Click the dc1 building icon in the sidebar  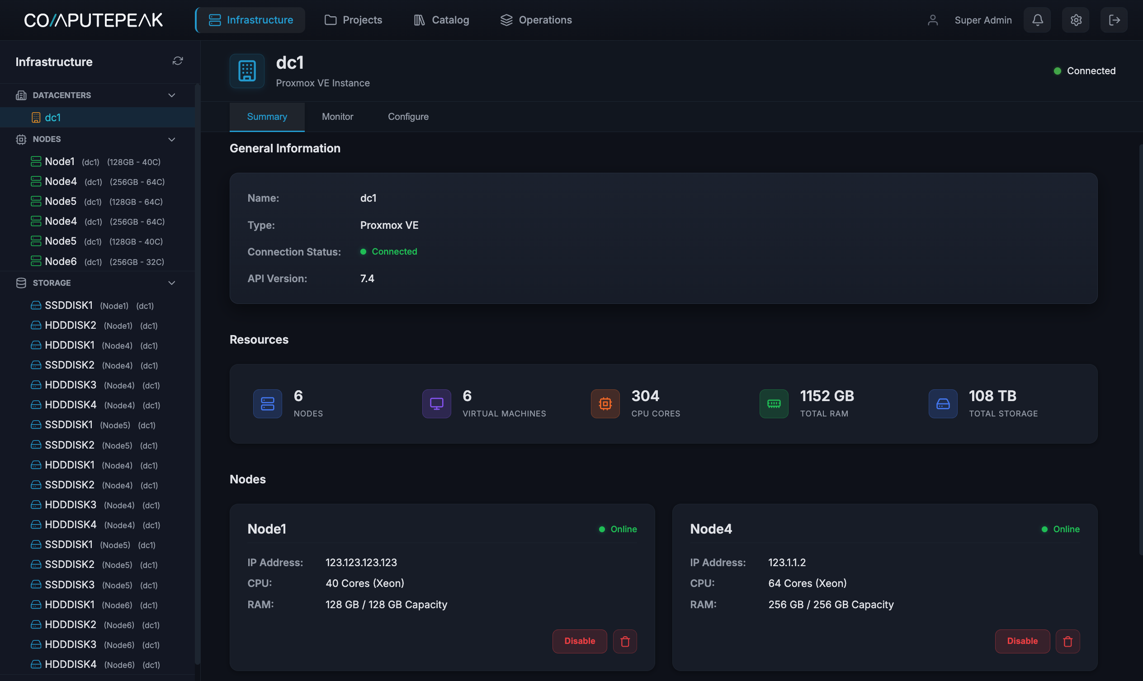36,118
